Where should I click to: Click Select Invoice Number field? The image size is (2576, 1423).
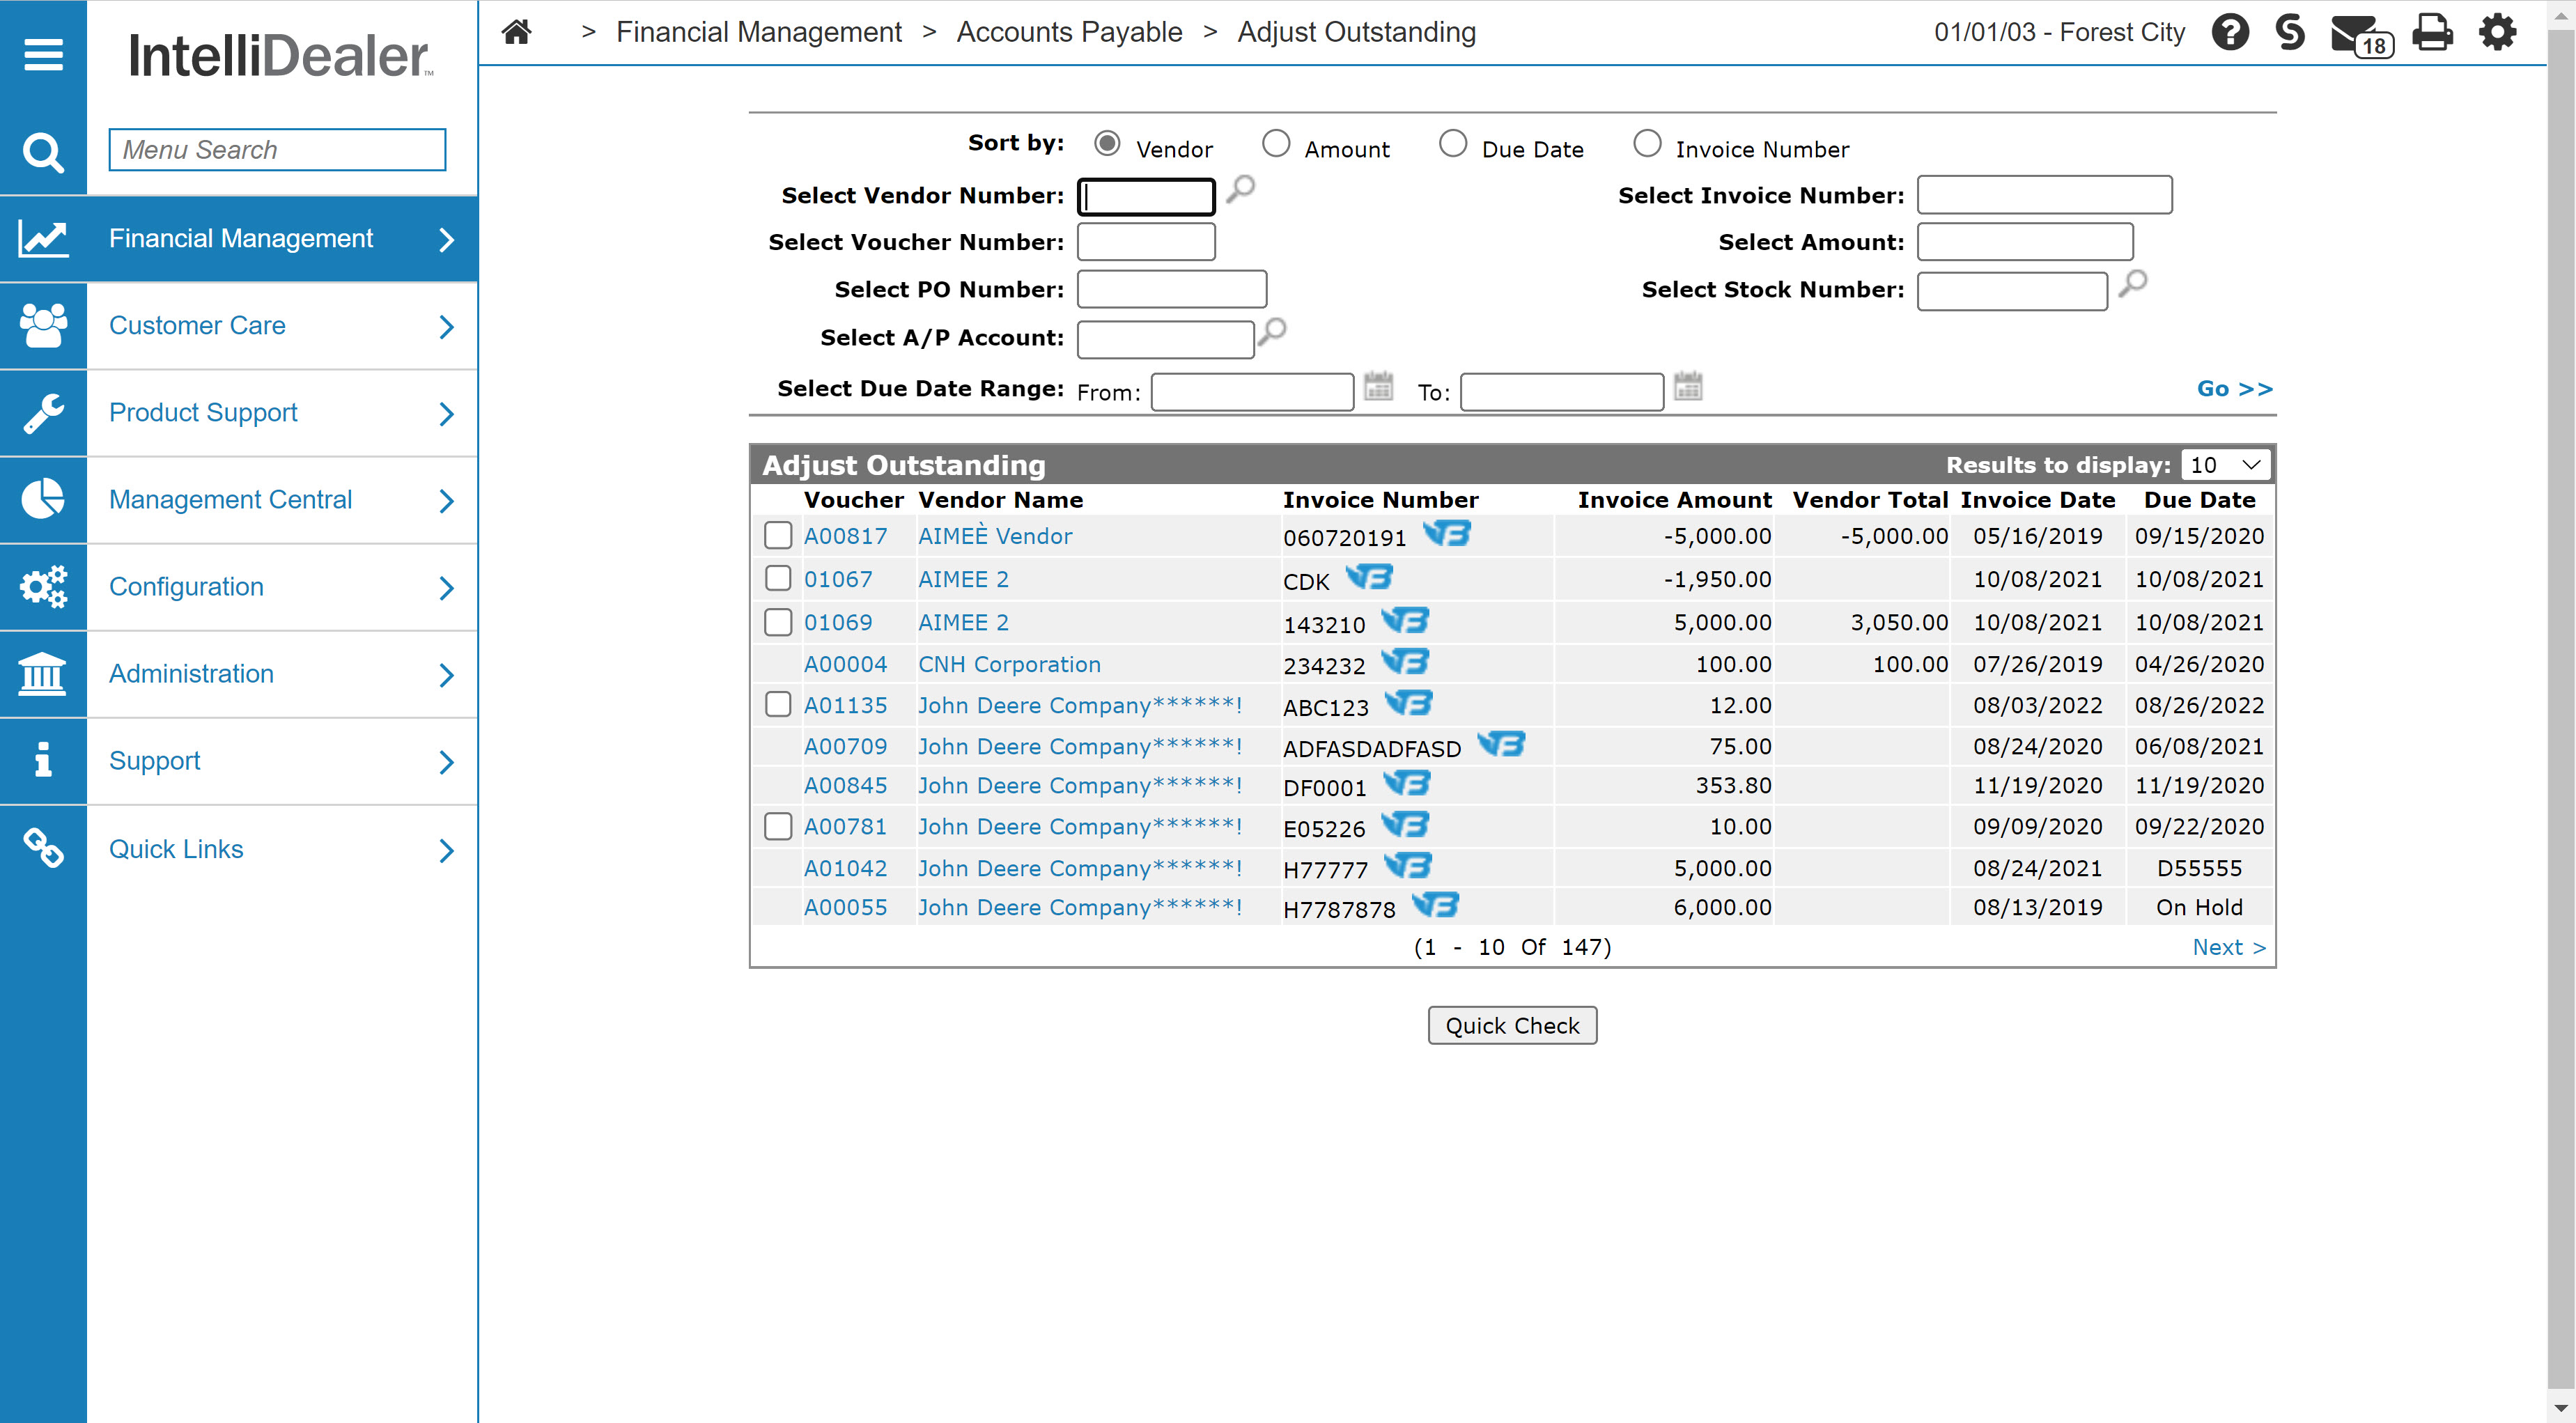pyautogui.click(x=2044, y=195)
